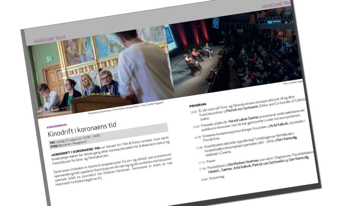Viewport: 344px width, 206px height.
Task: Click the '17.15 Pause' entry
Action: pos(206,162)
